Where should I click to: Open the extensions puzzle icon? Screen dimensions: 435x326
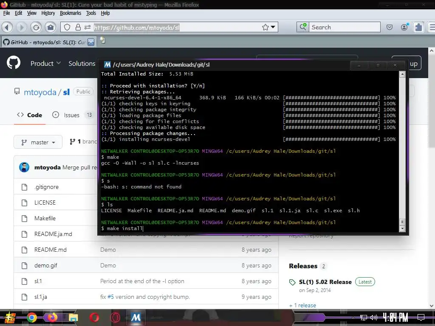point(418,27)
